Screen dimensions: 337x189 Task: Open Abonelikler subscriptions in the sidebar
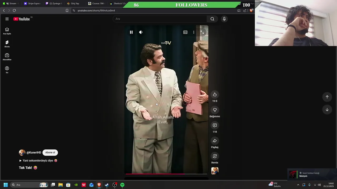(x=7, y=57)
